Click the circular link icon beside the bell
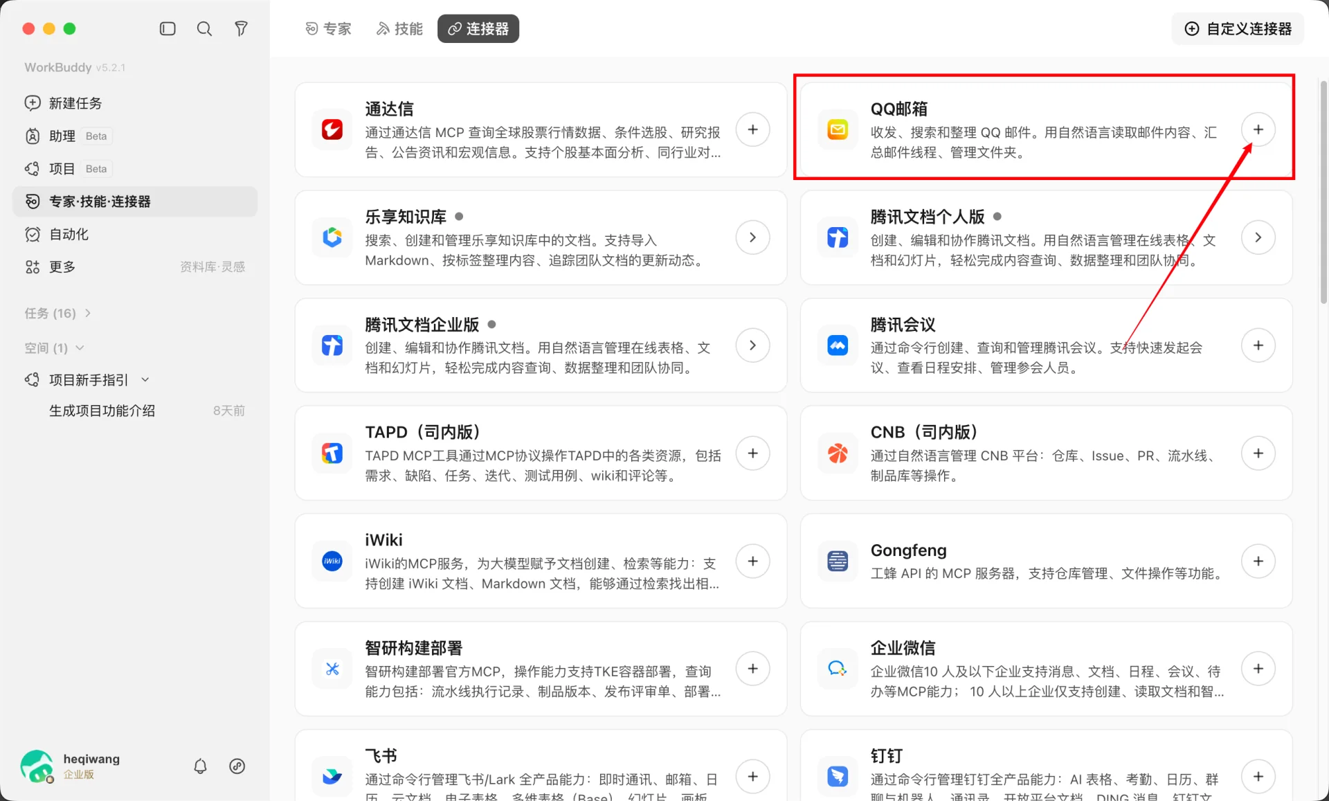This screenshot has height=801, width=1329. (x=237, y=766)
